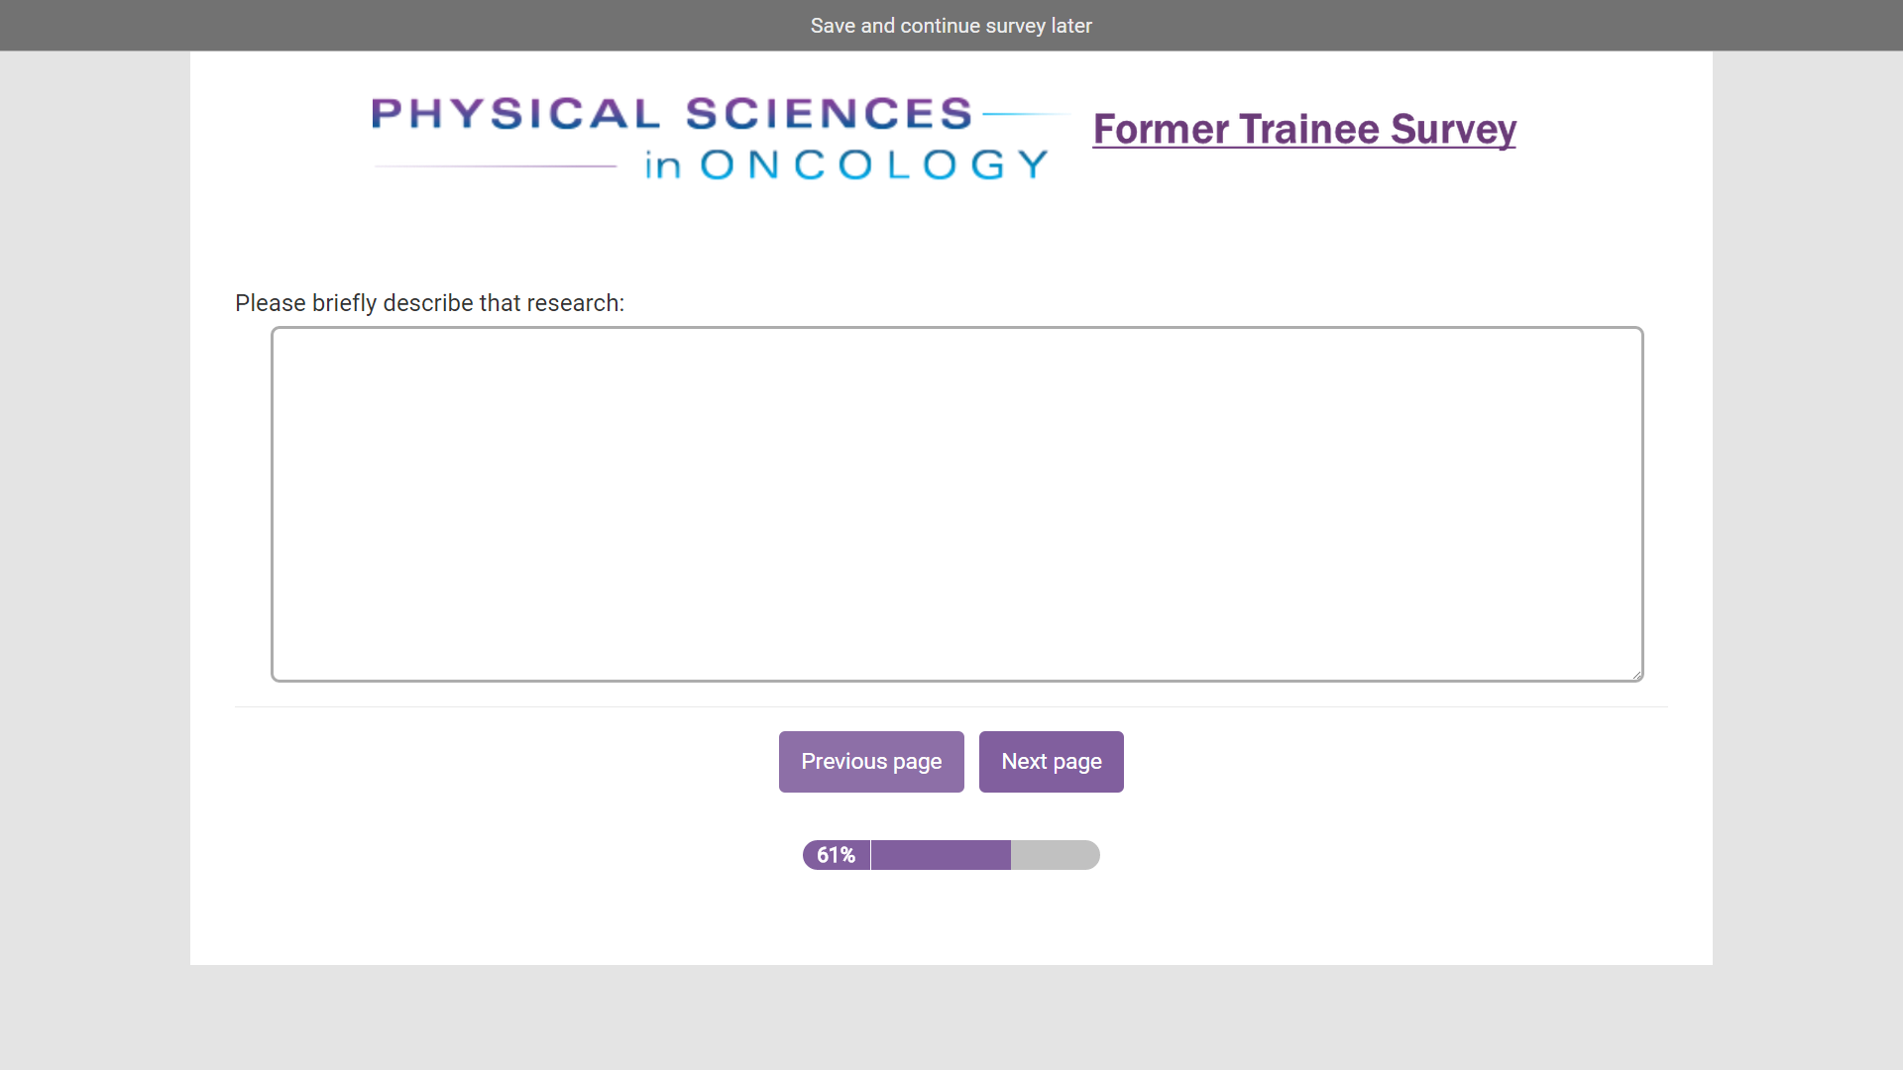Image resolution: width=1903 pixels, height=1070 pixels.
Task: Click the 'PHYSICAL SCIENCES' text in the logo
Action: [672, 114]
